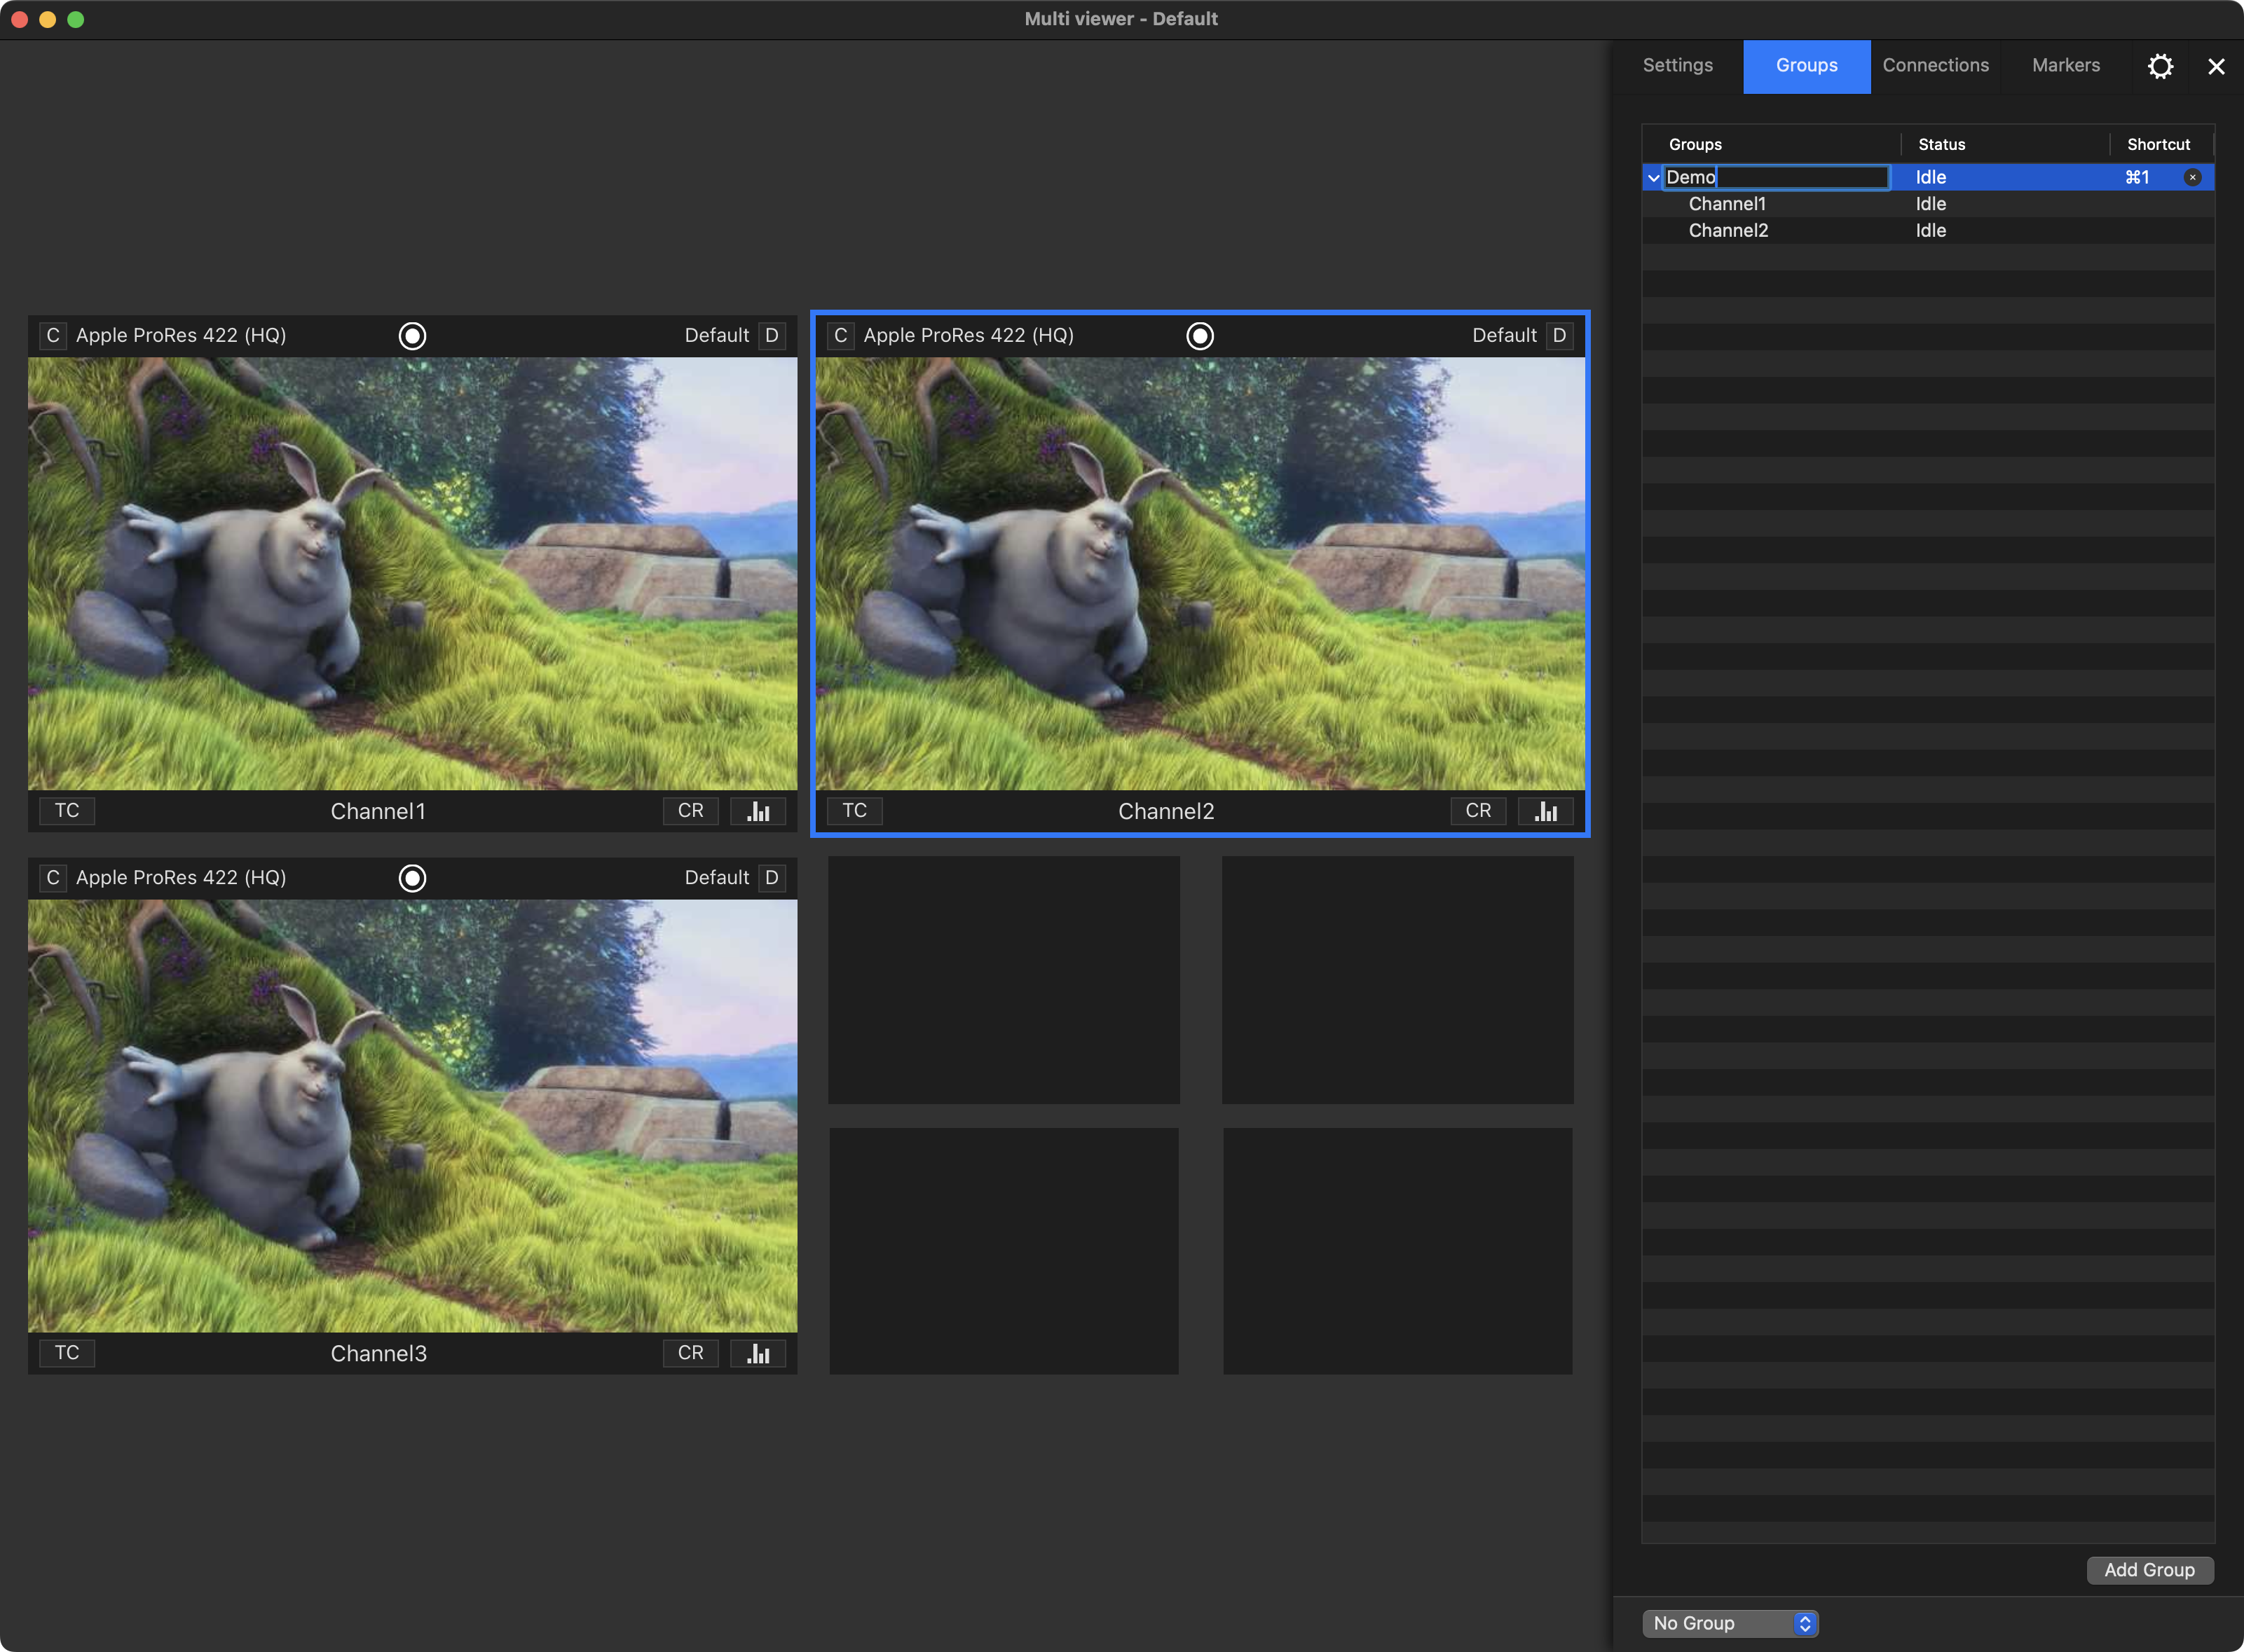Open audio meters on Channel3
This screenshot has width=2244, height=1652.
758,1353
